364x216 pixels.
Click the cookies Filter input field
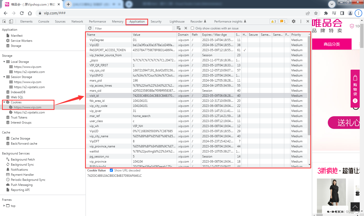tap(133, 28)
